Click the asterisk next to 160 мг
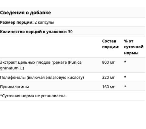This screenshot has height=129, width=146. [125, 86]
